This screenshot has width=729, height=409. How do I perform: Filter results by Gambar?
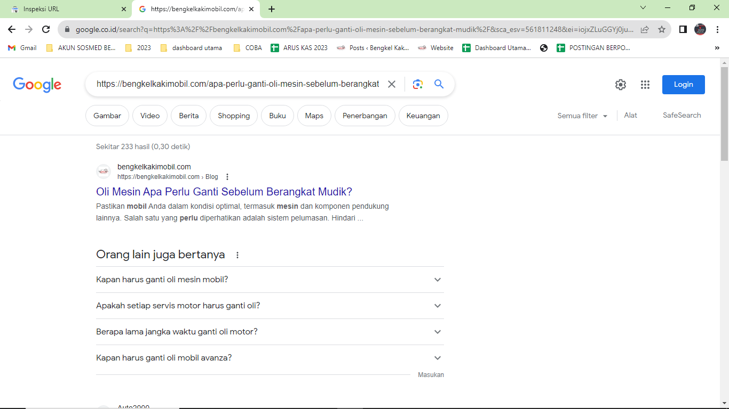pyautogui.click(x=107, y=116)
